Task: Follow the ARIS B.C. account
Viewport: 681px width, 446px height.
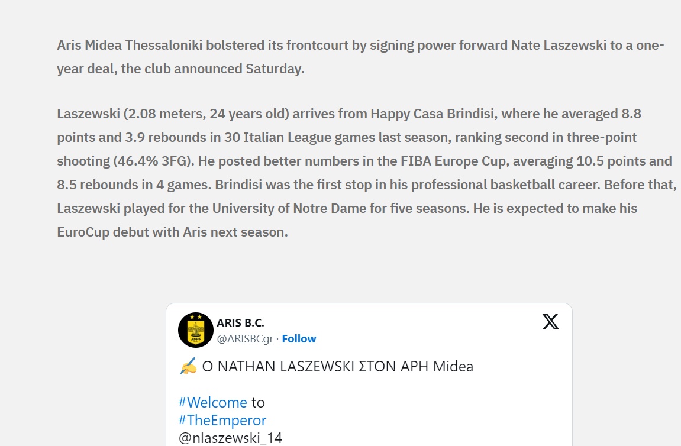Action: coord(299,339)
